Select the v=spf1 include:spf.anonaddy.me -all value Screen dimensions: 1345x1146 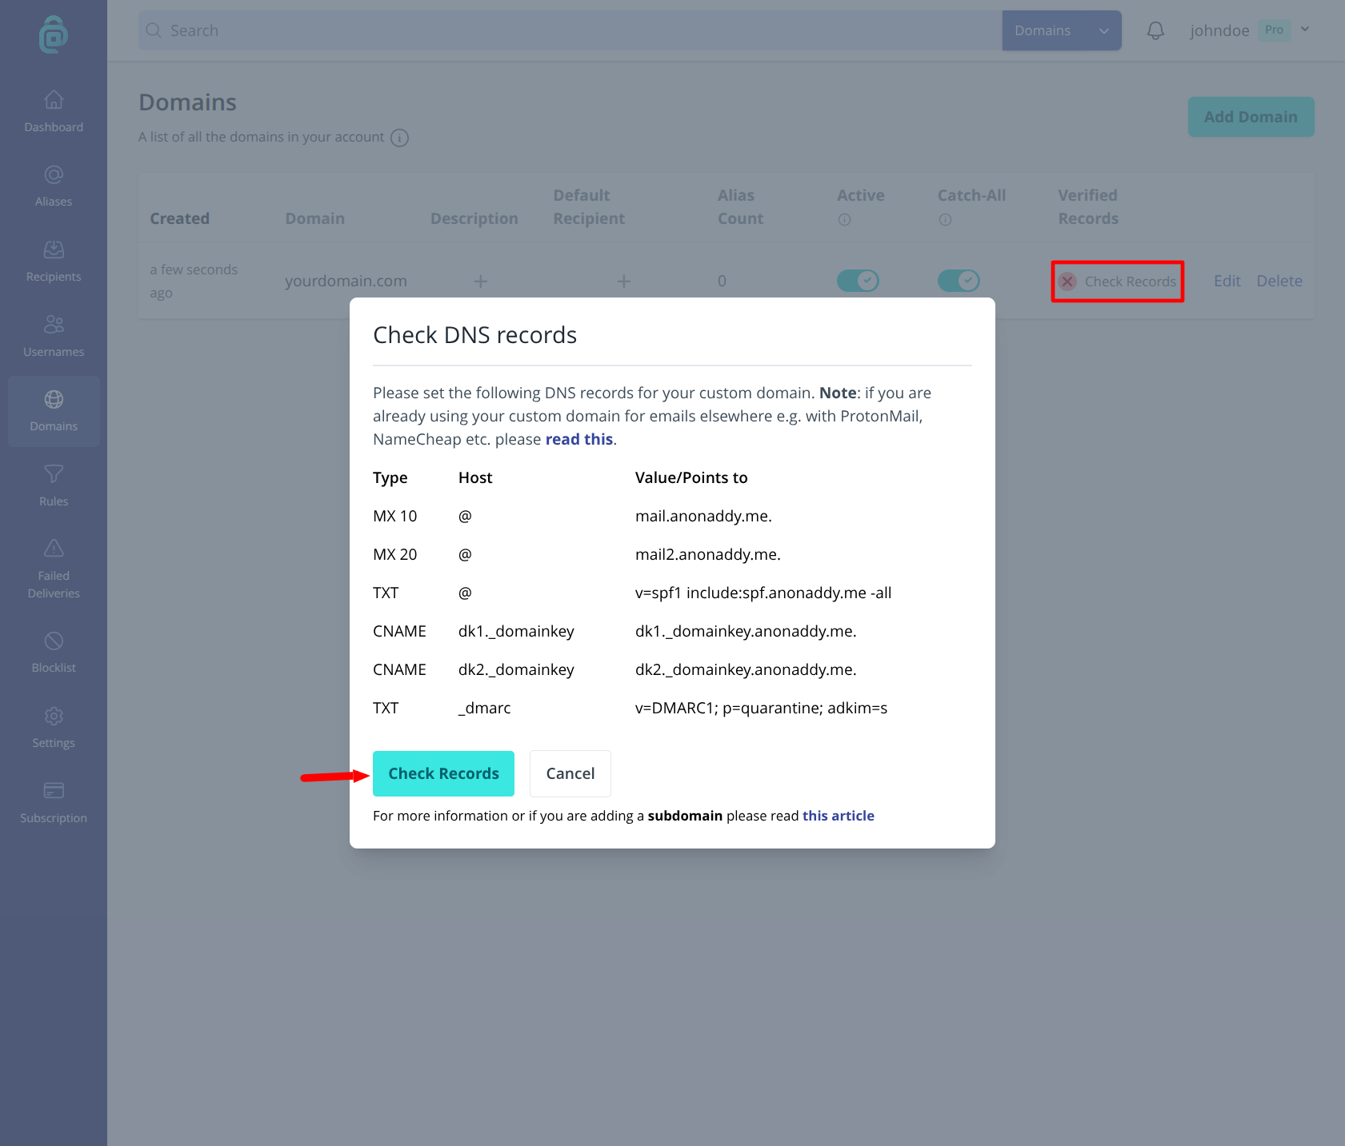(x=763, y=593)
